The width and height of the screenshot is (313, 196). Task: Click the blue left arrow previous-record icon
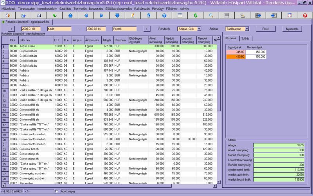(86, 15)
